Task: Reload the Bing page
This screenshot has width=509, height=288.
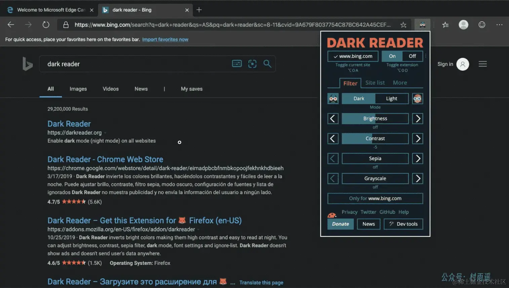Action: 46,25
